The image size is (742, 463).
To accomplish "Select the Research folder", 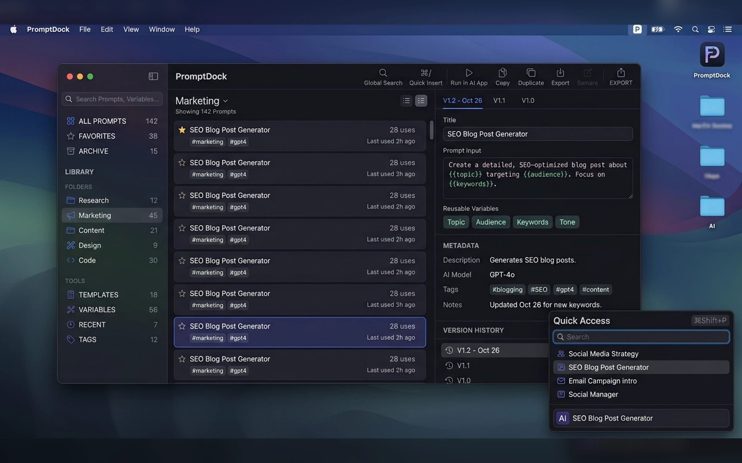I will [x=112, y=200].
